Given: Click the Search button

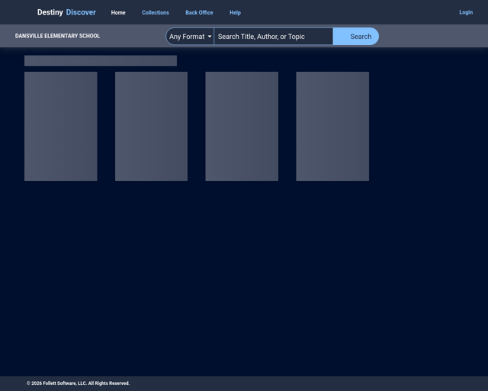Looking at the screenshot, I should (356, 37).
